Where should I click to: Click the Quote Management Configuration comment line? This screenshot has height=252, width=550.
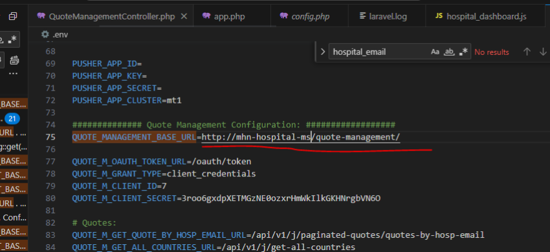pyautogui.click(x=234, y=125)
